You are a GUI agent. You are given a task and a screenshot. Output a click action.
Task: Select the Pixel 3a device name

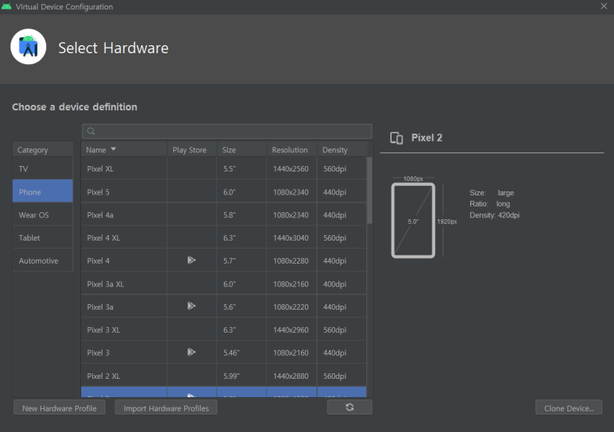(x=100, y=307)
